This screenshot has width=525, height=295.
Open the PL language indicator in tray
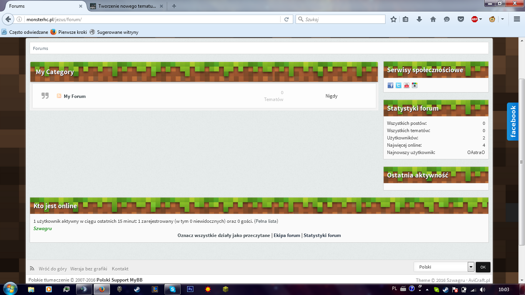pyautogui.click(x=394, y=288)
